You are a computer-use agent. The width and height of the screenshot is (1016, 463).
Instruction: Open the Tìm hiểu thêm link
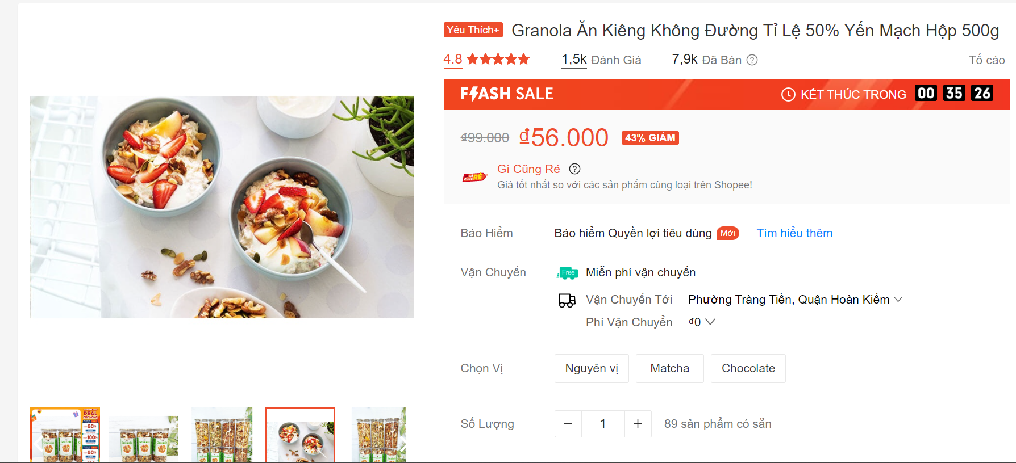point(794,233)
